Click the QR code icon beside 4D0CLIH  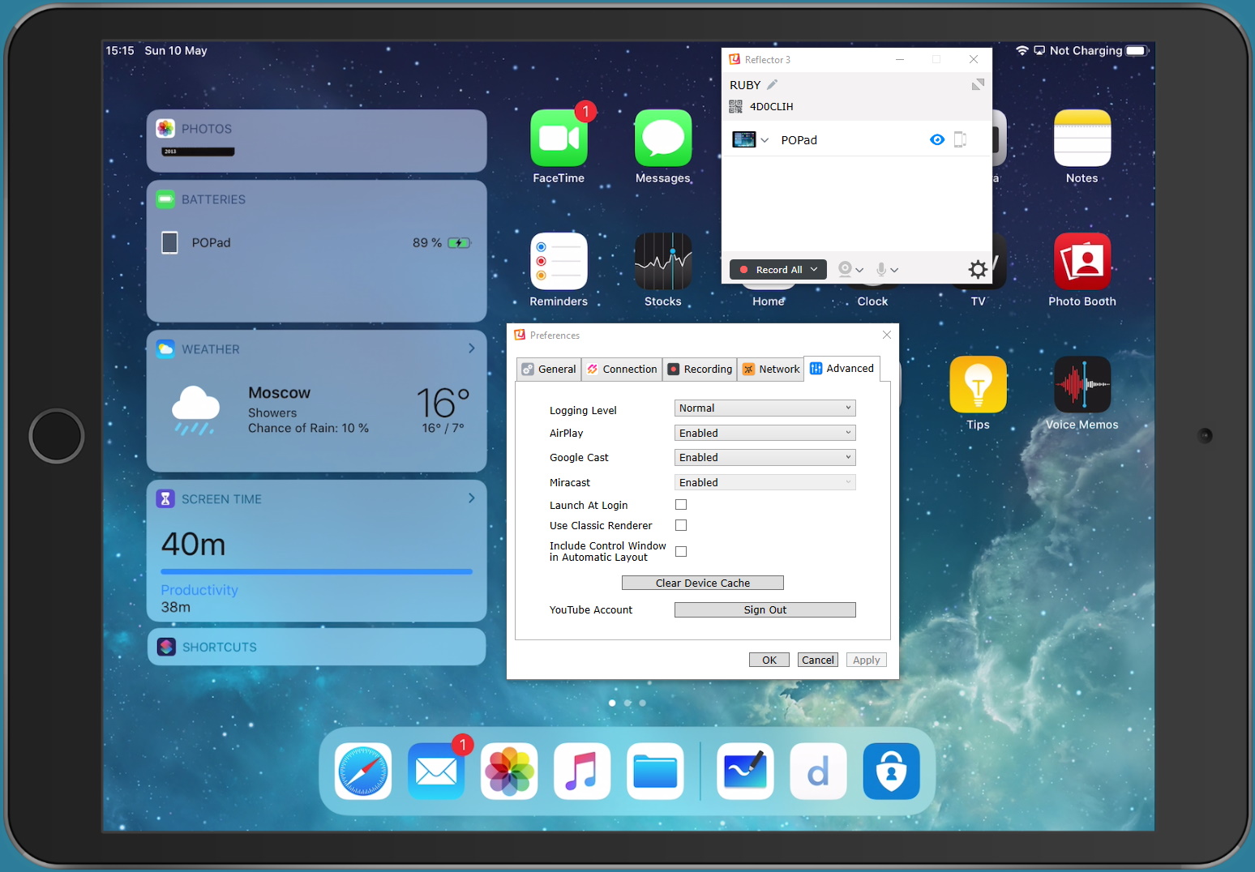point(735,106)
